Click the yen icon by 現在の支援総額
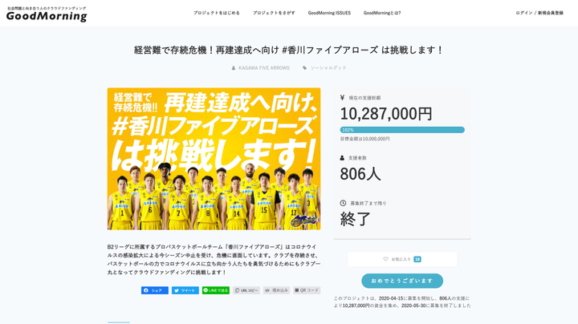This screenshot has height=324, width=578. coord(342,98)
